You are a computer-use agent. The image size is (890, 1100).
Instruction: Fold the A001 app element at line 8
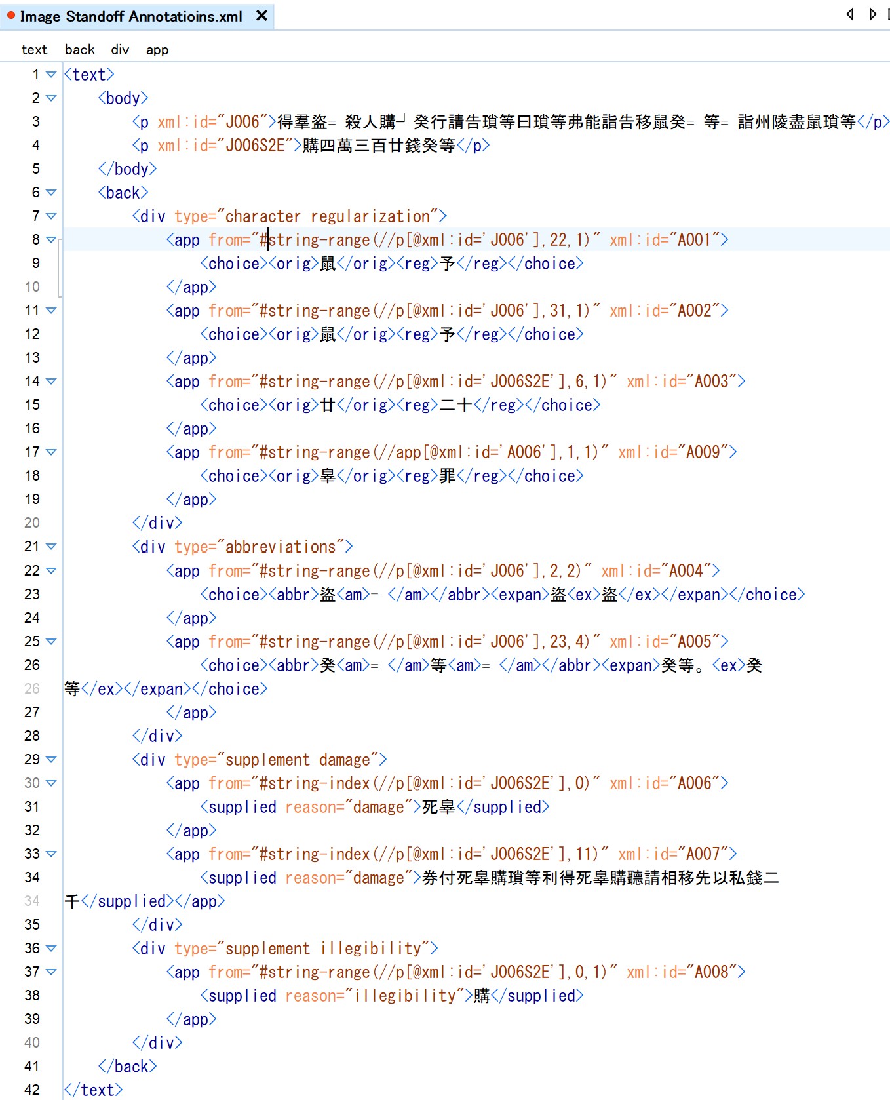(51, 240)
